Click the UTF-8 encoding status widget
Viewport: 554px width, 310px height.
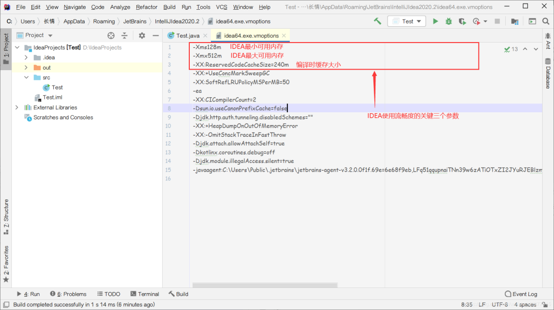tap(500, 304)
